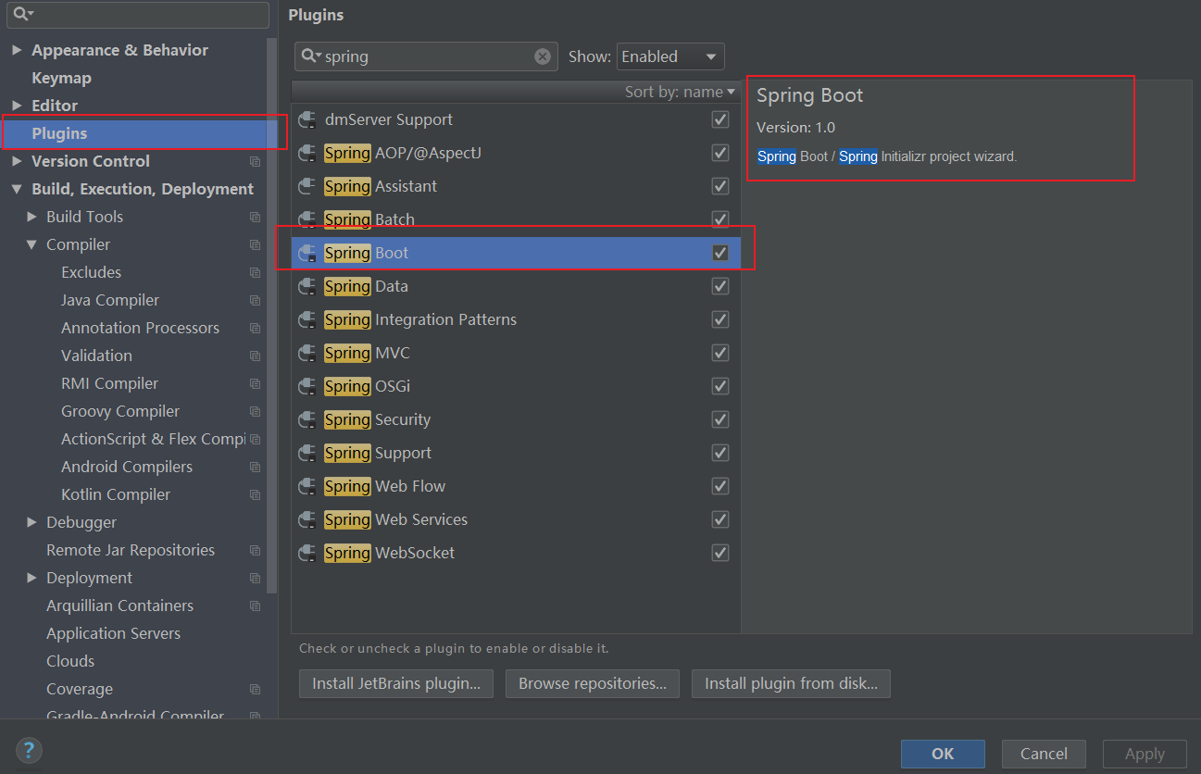
Task: Click the plugin icon beside Spring AOP/@AspectJ
Action: [307, 154]
